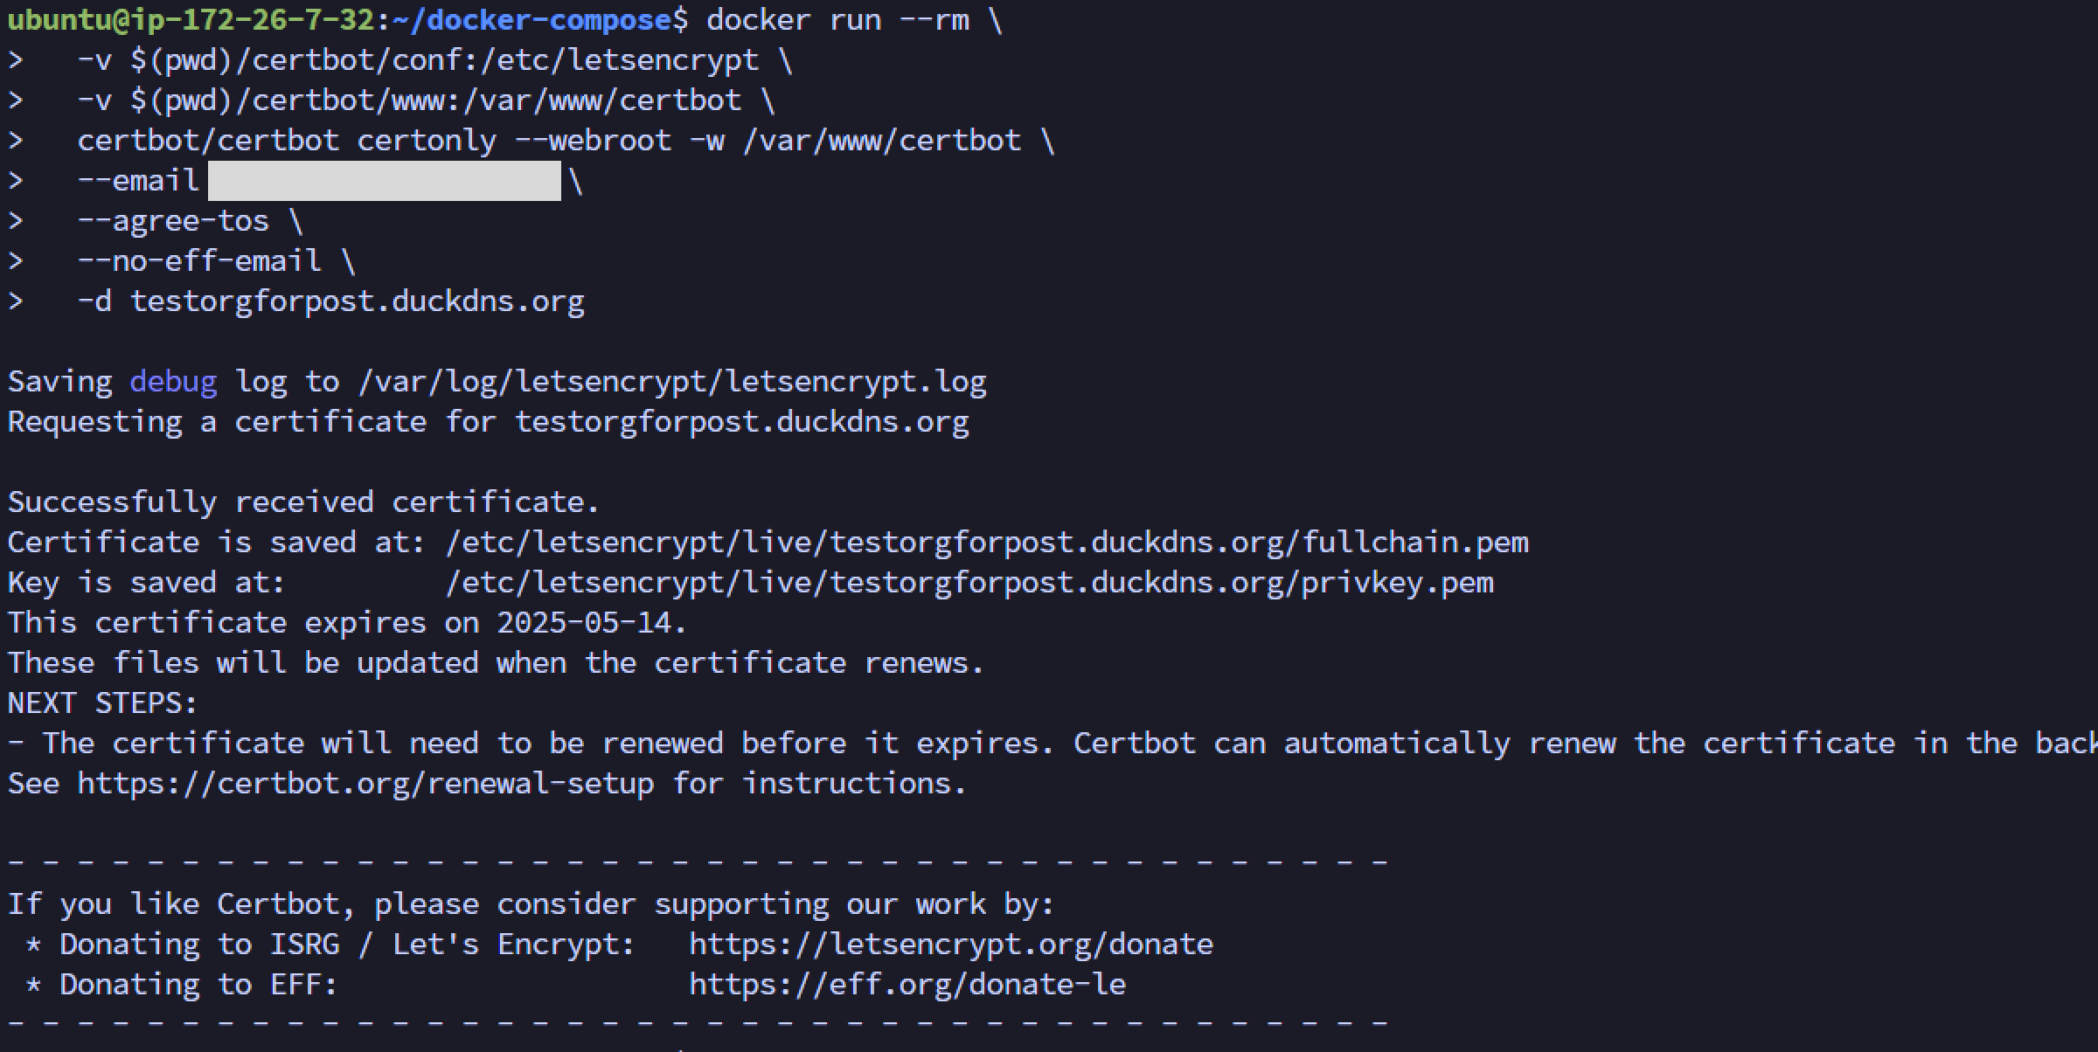This screenshot has height=1052, width=2098.
Task: Click the 'certbot/certbot' image name
Action: [x=208, y=141]
